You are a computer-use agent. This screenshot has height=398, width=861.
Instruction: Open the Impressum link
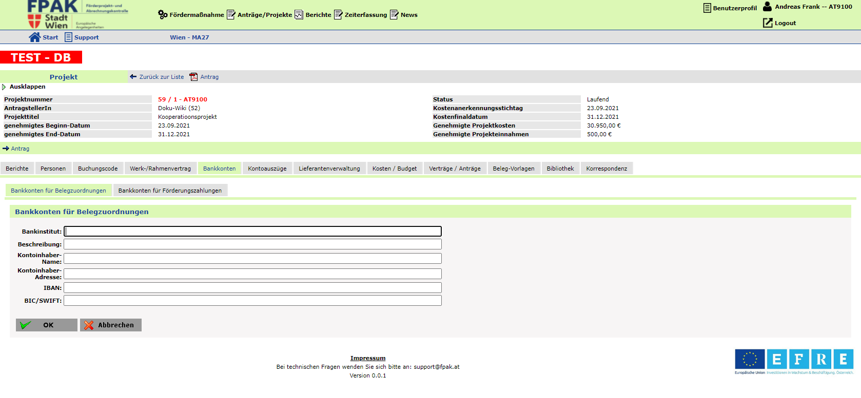click(x=368, y=358)
